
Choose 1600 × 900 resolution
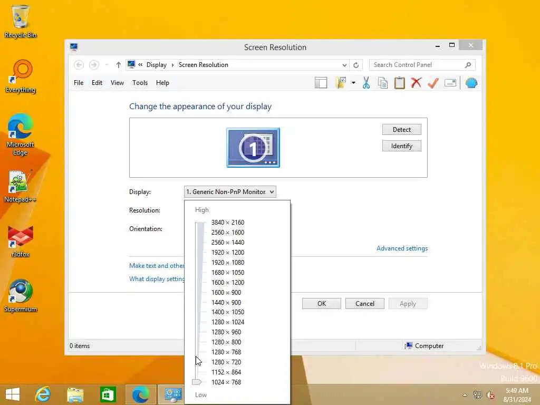tap(226, 292)
